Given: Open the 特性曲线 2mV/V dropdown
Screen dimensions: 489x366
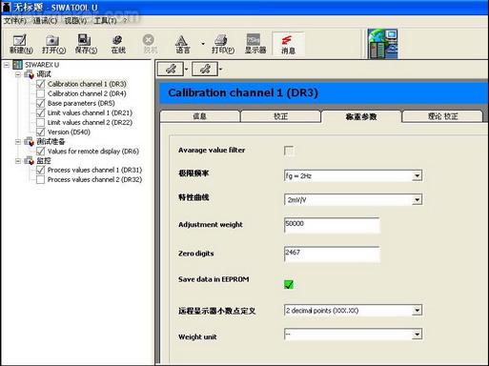Looking at the screenshot, I should 418,200.
